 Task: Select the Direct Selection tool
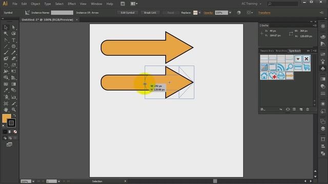pyautogui.click(x=14, y=27)
